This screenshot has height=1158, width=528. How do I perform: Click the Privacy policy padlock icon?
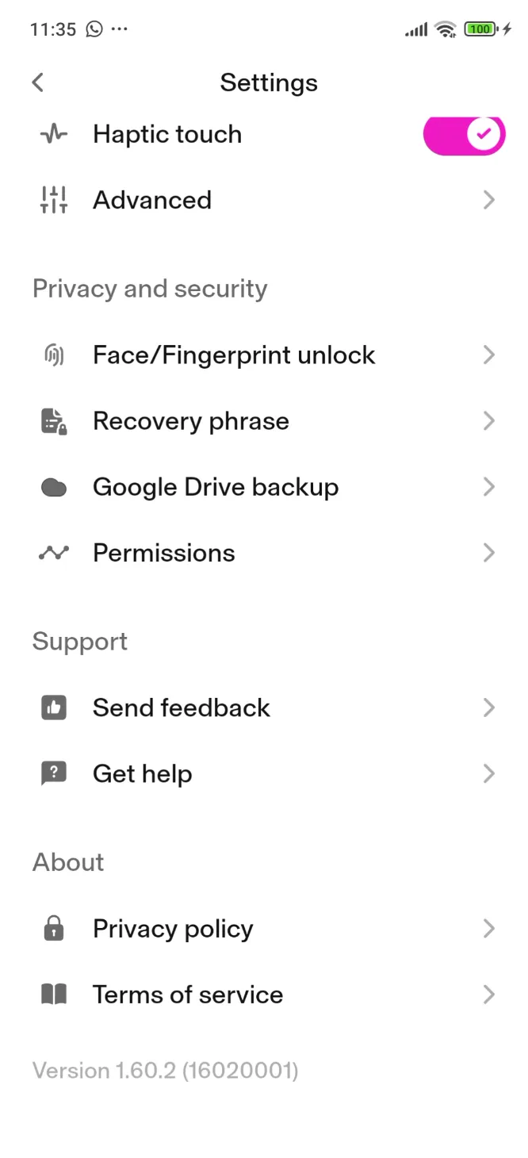tap(53, 928)
